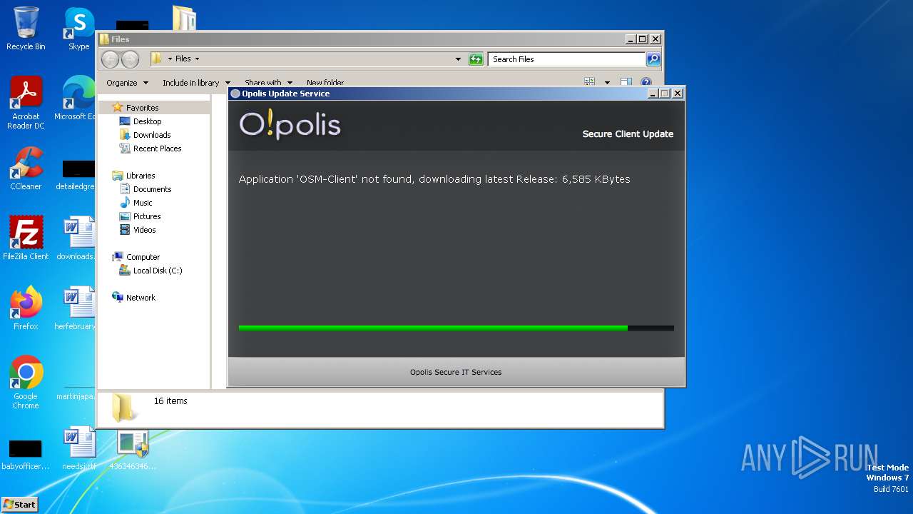This screenshot has width=913, height=514.
Task: Open the herfebruary Word document icon
Action: 77,308
